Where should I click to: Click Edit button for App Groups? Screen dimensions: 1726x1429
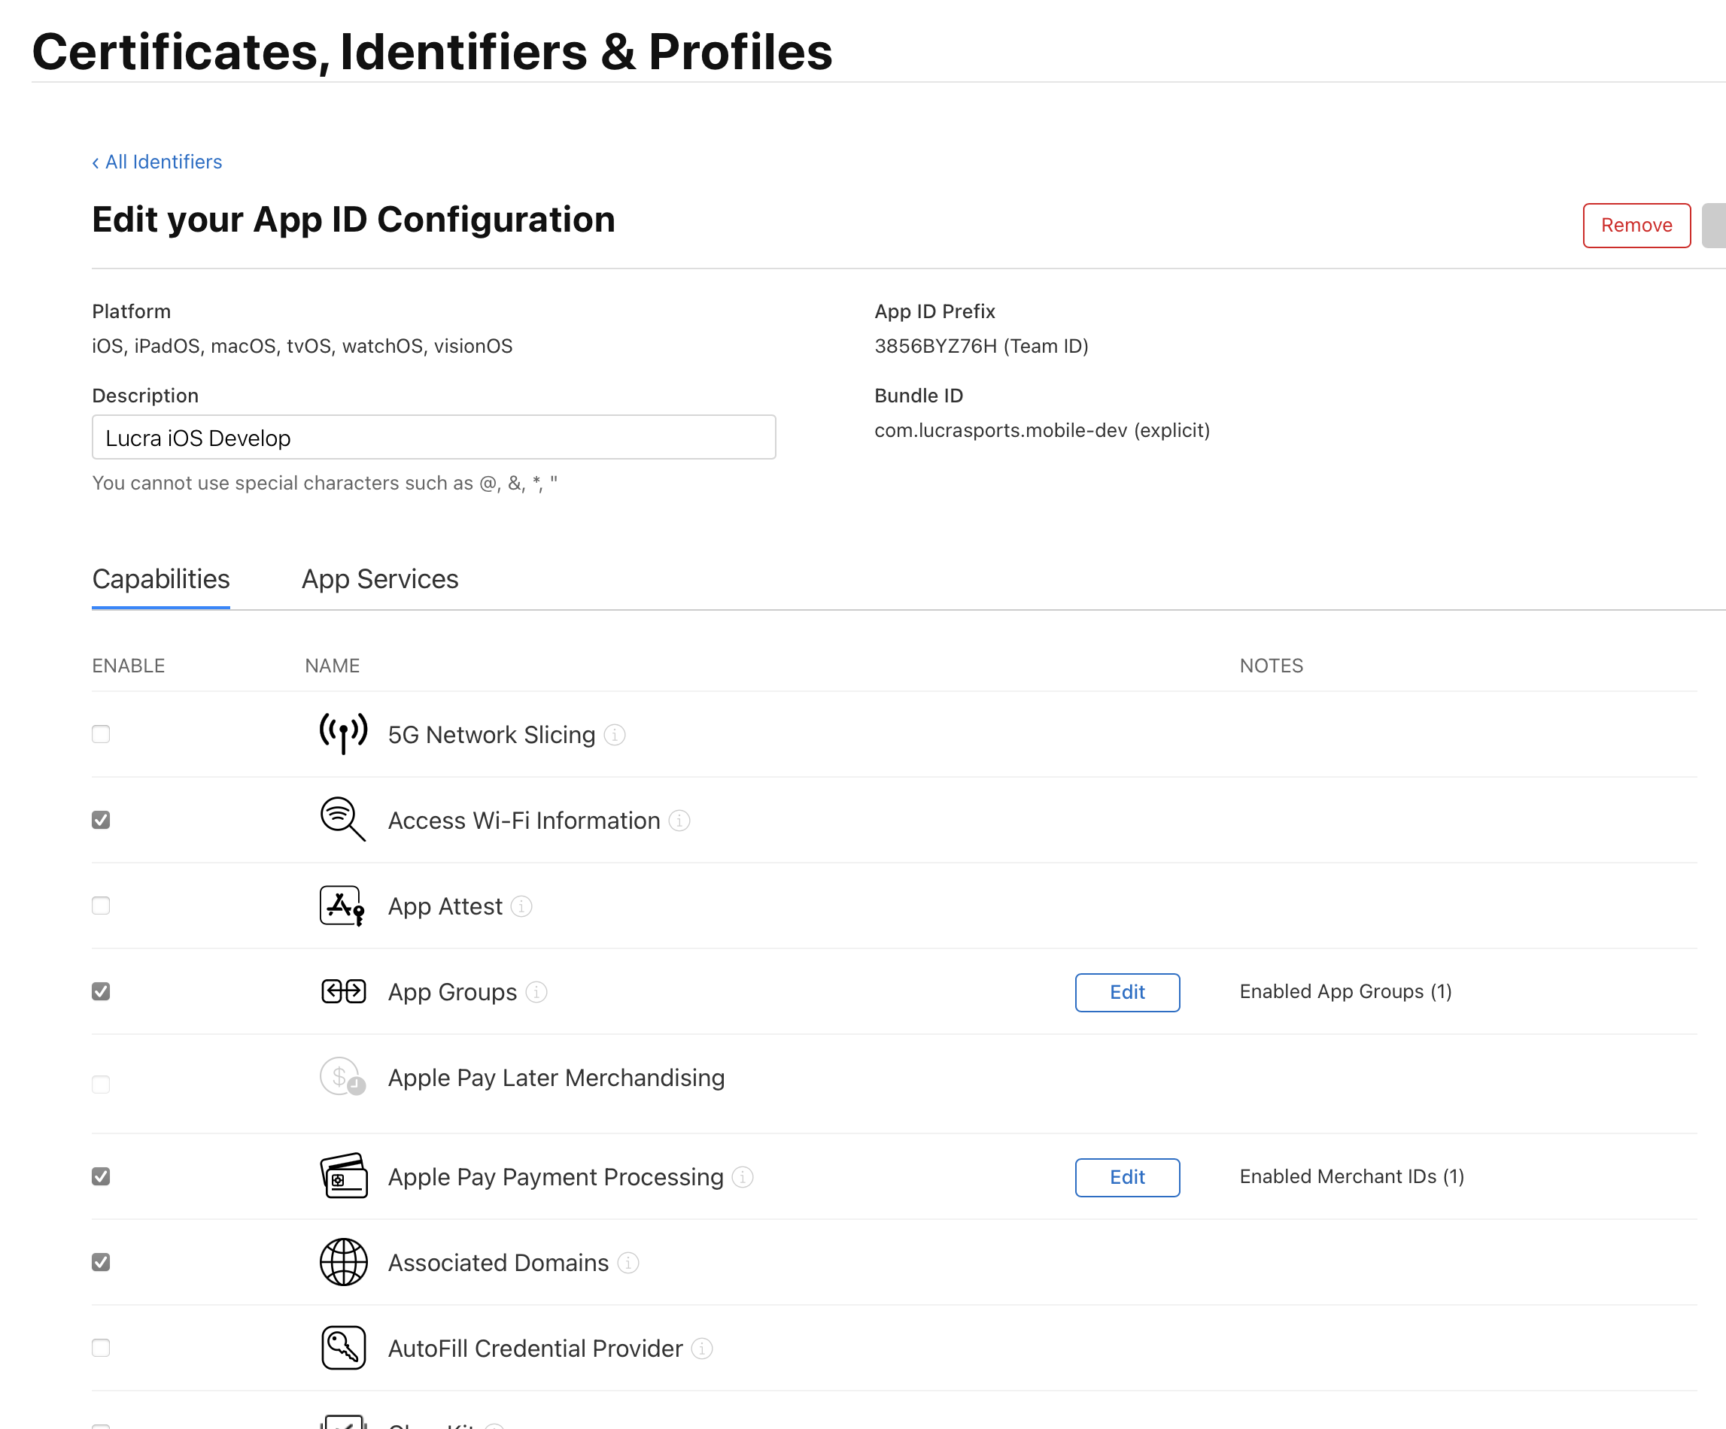(x=1127, y=992)
